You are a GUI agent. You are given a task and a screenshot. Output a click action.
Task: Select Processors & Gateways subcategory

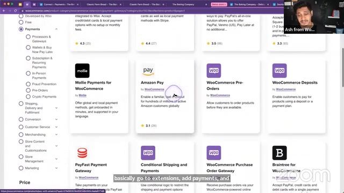(28, 37)
